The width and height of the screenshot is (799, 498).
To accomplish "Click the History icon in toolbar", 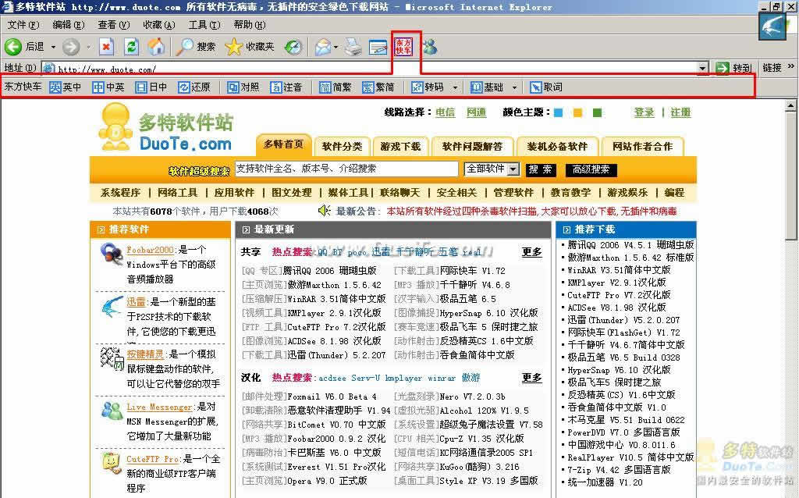I will (x=293, y=47).
